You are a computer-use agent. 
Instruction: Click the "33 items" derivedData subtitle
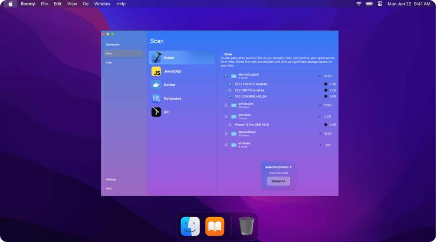(243, 136)
